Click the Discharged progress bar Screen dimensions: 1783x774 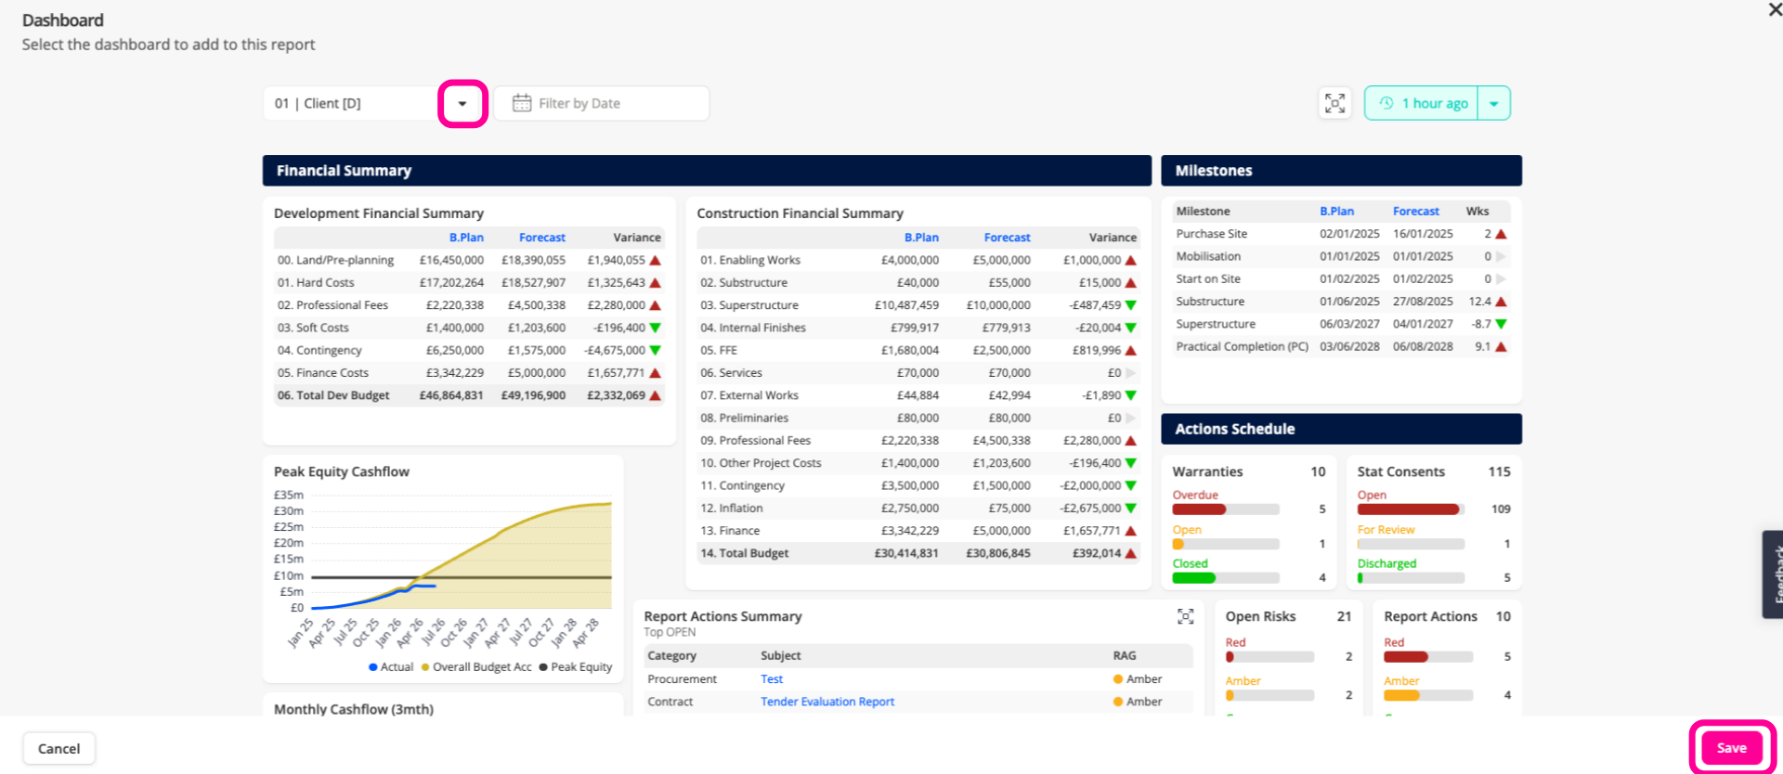[x=1411, y=578]
